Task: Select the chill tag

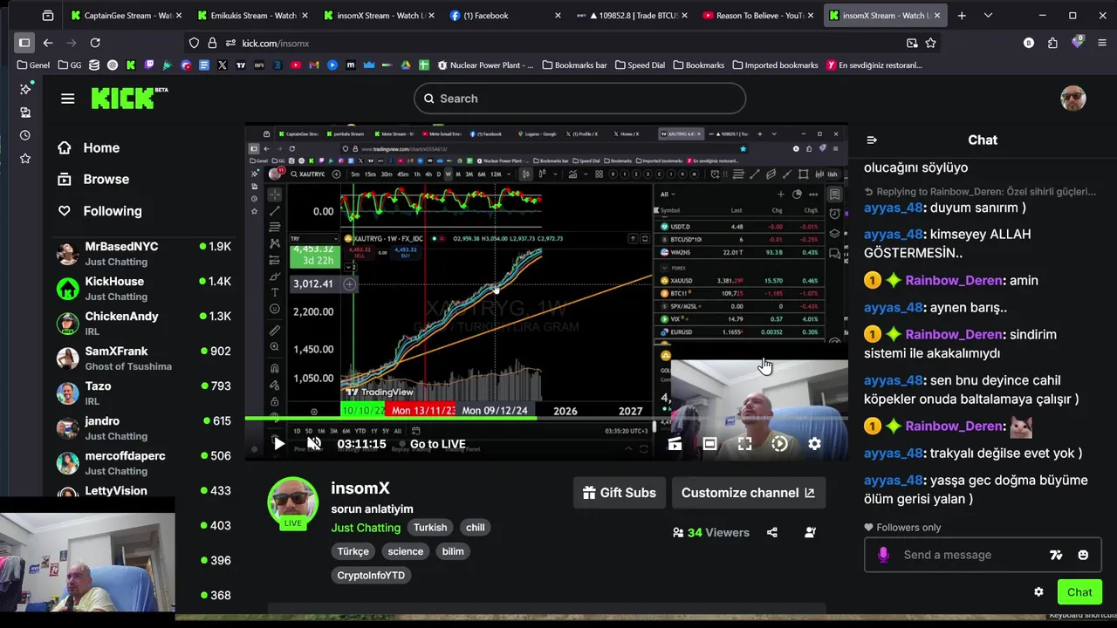Action: pyautogui.click(x=475, y=528)
